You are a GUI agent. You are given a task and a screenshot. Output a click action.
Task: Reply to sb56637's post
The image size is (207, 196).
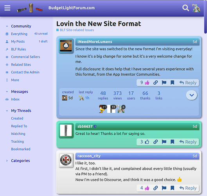188,142
